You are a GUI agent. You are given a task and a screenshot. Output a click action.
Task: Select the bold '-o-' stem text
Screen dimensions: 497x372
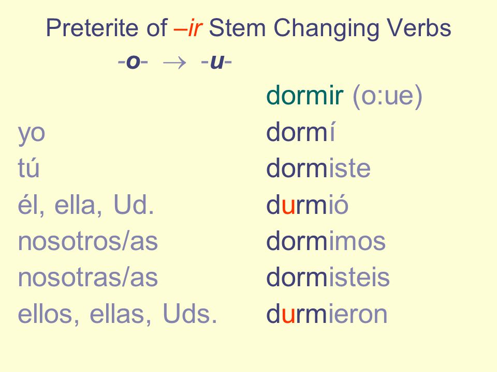tap(133, 62)
